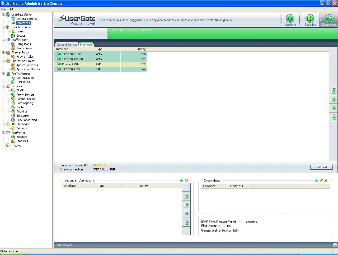The height and width of the screenshot is (255, 338).
Task: Click the Application History icon in the tree
Action: 13,69
